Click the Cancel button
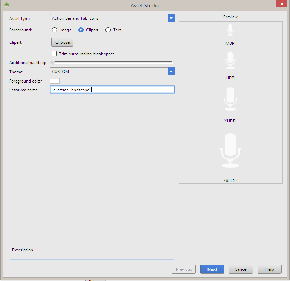The image size is (290, 281). click(241, 269)
